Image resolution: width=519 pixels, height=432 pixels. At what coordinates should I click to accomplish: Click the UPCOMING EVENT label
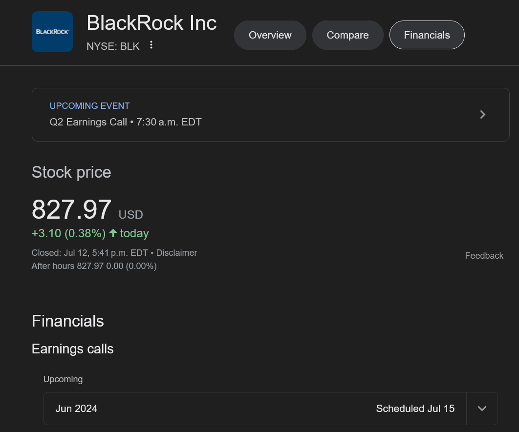90,106
